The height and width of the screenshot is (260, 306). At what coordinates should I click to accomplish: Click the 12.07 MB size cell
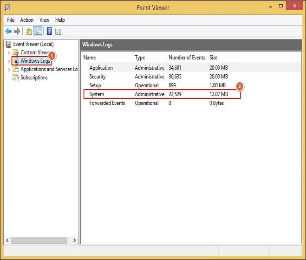pos(219,94)
